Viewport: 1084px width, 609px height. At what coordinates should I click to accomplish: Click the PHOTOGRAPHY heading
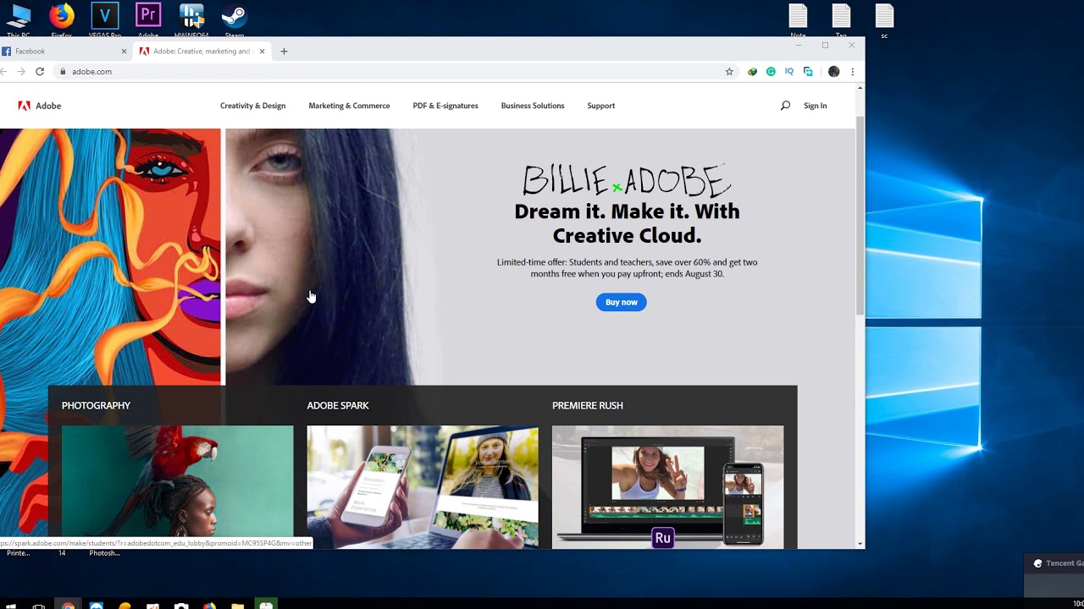point(96,405)
